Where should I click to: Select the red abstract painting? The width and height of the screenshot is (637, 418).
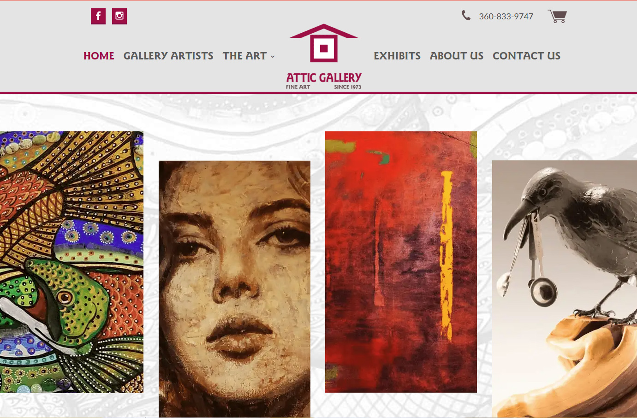(401, 262)
